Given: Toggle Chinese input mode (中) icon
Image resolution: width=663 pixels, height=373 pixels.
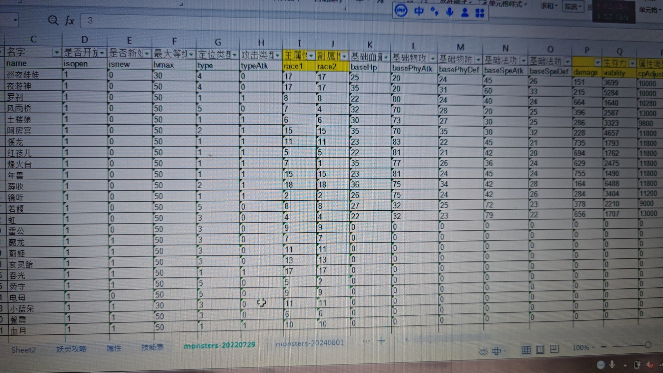Looking at the screenshot, I should [419, 11].
